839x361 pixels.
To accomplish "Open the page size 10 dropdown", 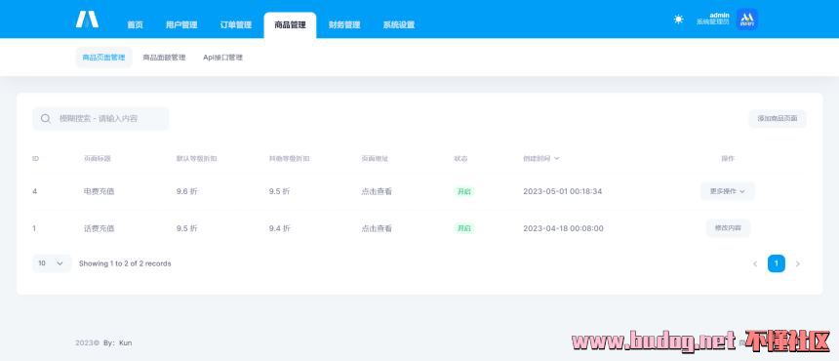I will [52, 263].
